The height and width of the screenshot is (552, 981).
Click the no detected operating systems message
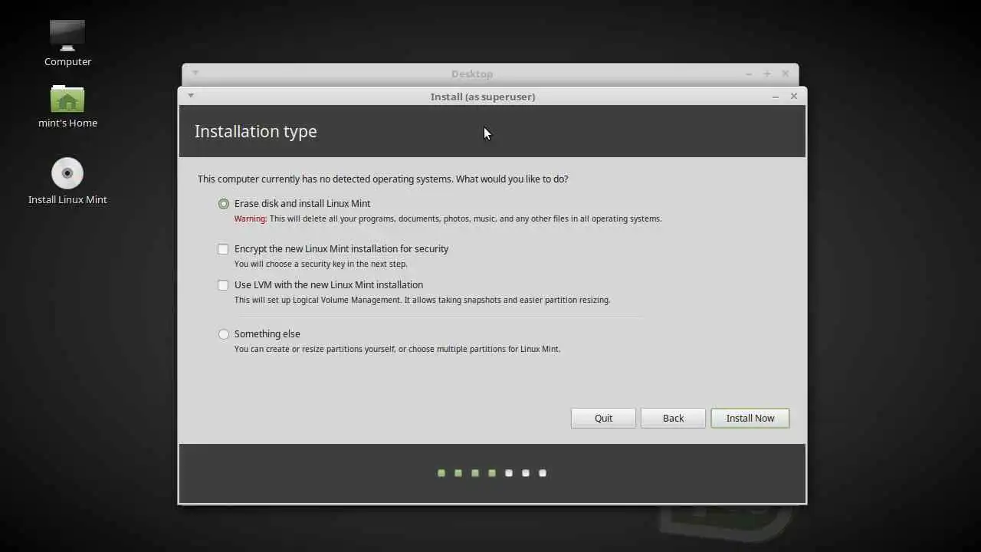383,179
